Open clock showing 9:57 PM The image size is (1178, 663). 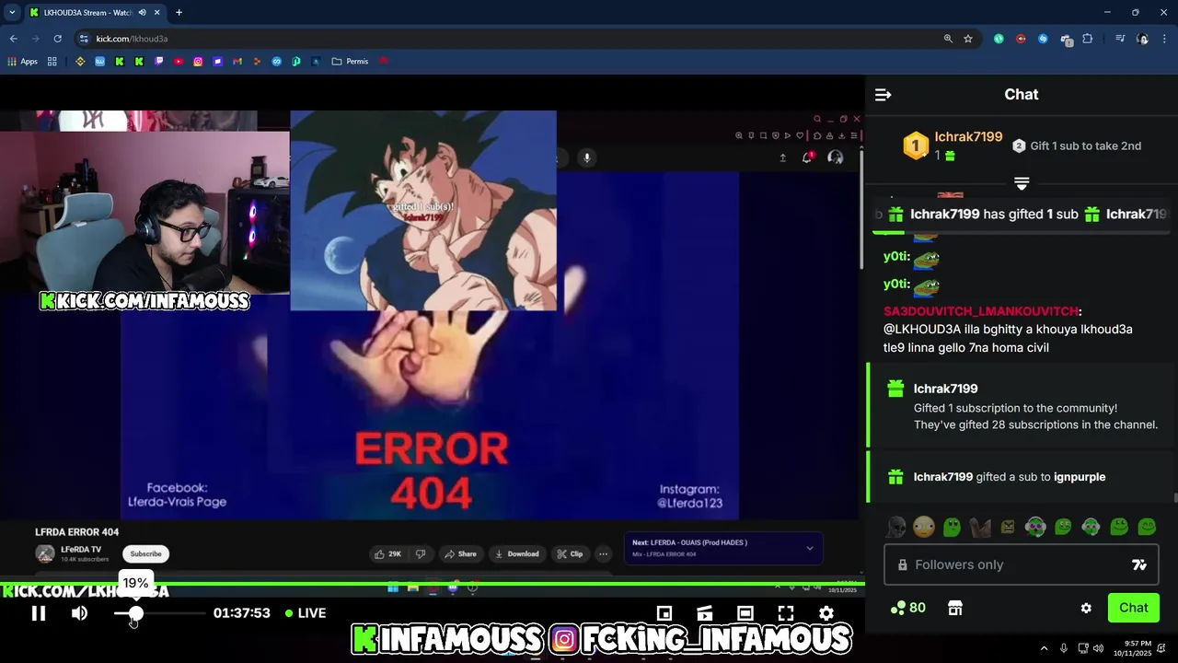[1132, 648]
